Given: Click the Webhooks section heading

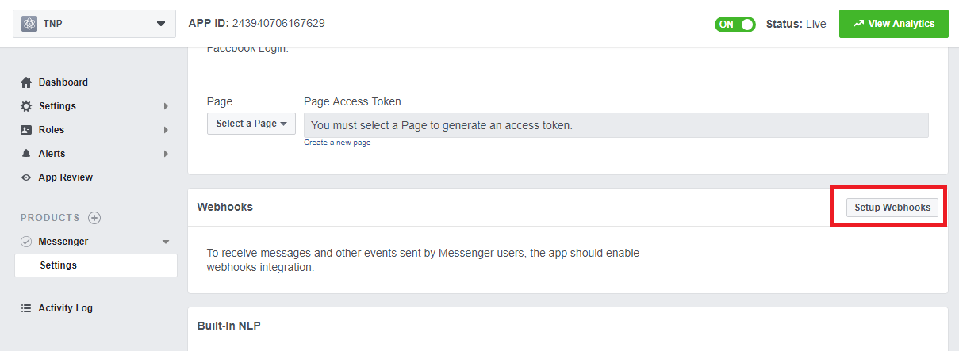Looking at the screenshot, I should [x=225, y=207].
